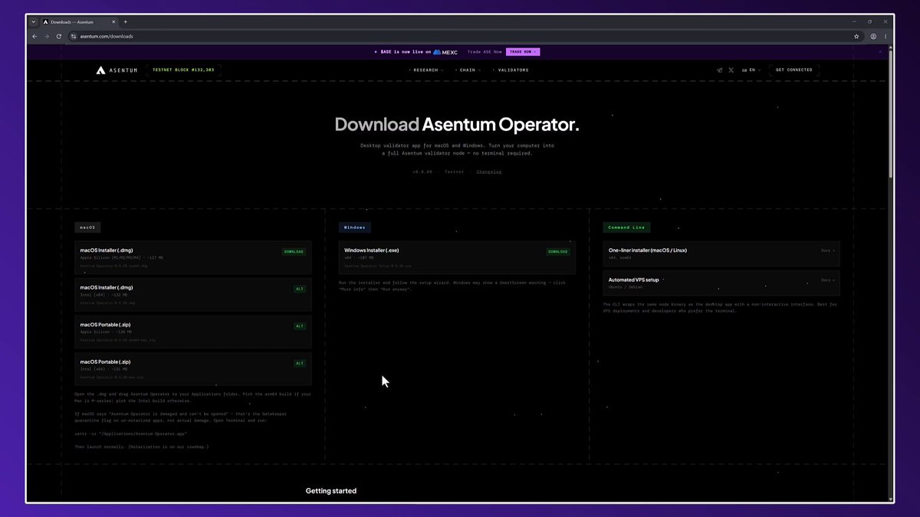Screen dimensions: 920x517
Task: Bookmark this page with the star icon
Action: tap(856, 36)
